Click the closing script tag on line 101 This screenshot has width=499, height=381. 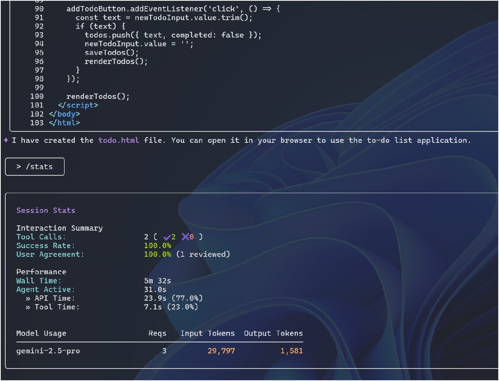pyautogui.click(x=77, y=105)
